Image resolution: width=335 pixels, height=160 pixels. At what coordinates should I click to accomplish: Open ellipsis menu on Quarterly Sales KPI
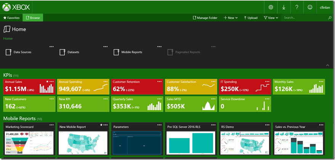tap(159, 99)
